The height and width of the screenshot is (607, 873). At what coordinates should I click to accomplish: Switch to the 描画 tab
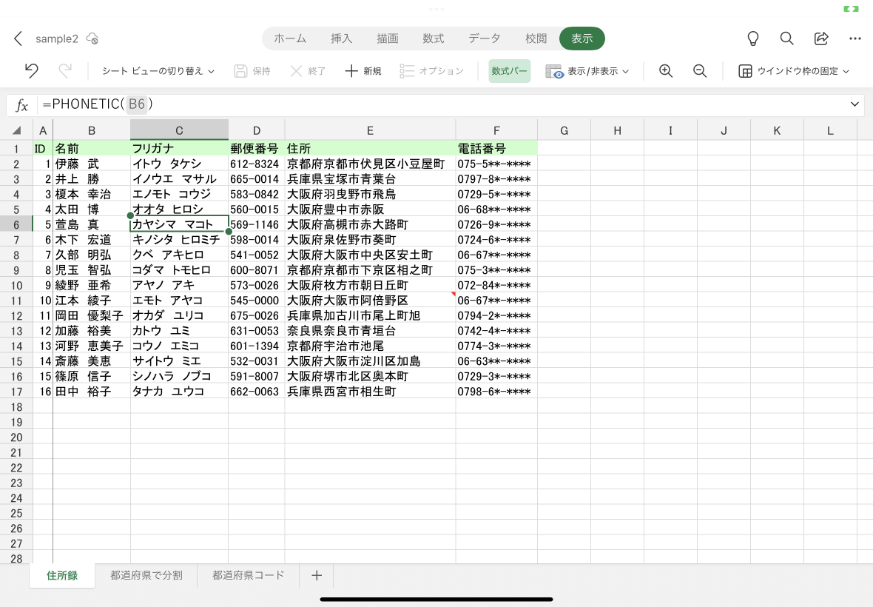click(388, 38)
